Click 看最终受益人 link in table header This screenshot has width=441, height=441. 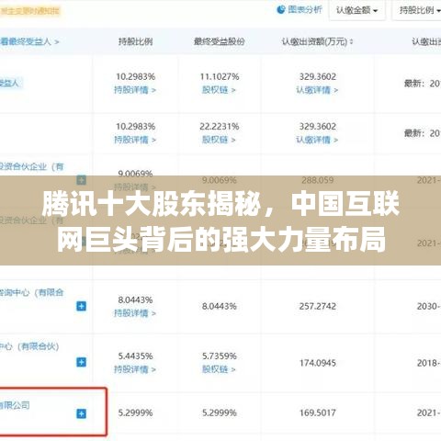(x=29, y=41)
